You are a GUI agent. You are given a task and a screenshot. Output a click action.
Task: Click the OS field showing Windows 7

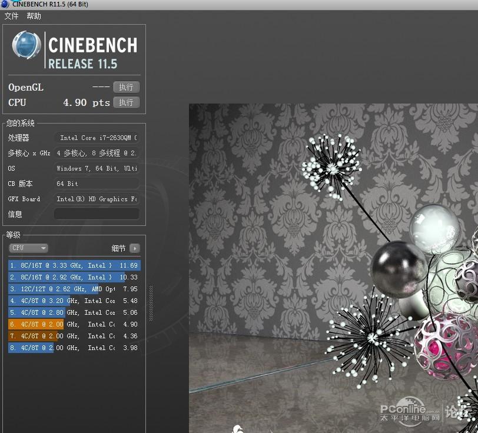[97, 168]
